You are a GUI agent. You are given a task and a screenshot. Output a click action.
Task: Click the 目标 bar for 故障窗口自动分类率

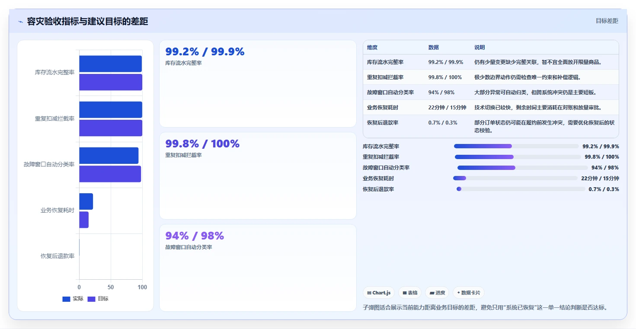[110, 174]
